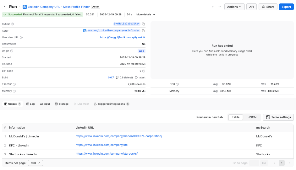Screen dimensions: 296x170
Task: Click the Actor badge next to the title
Action: 96,7
